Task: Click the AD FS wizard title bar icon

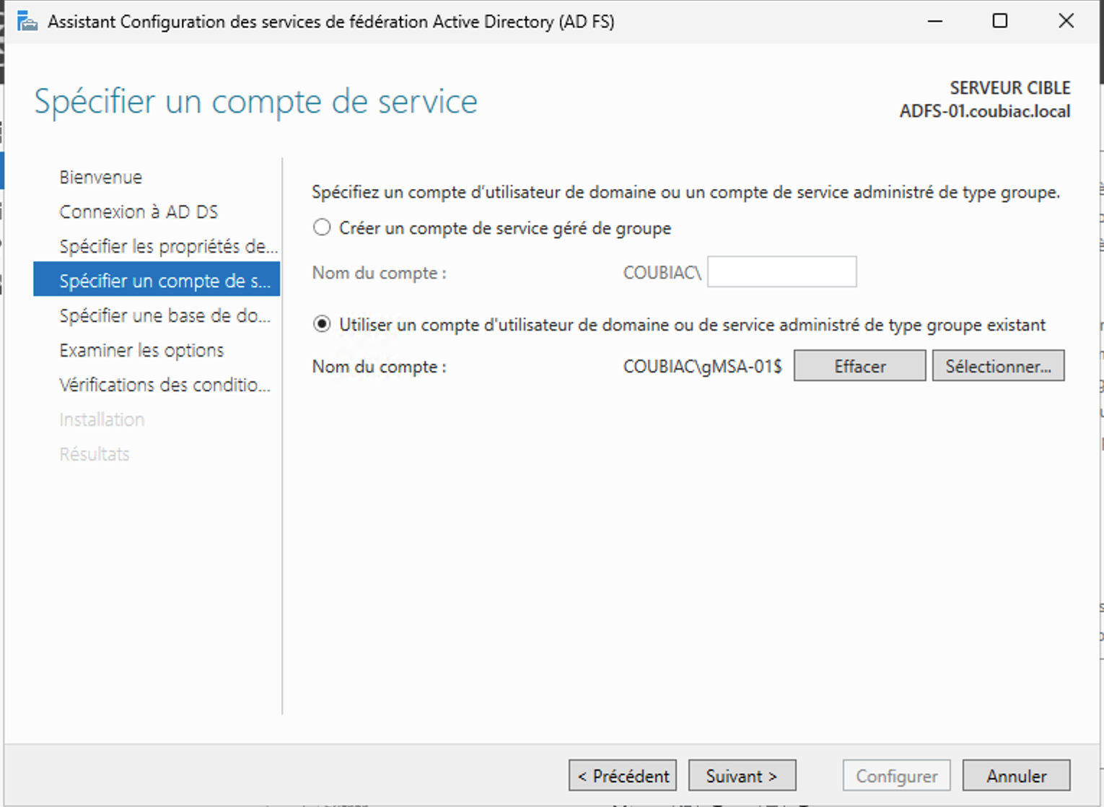Action: tap(27, 22)
